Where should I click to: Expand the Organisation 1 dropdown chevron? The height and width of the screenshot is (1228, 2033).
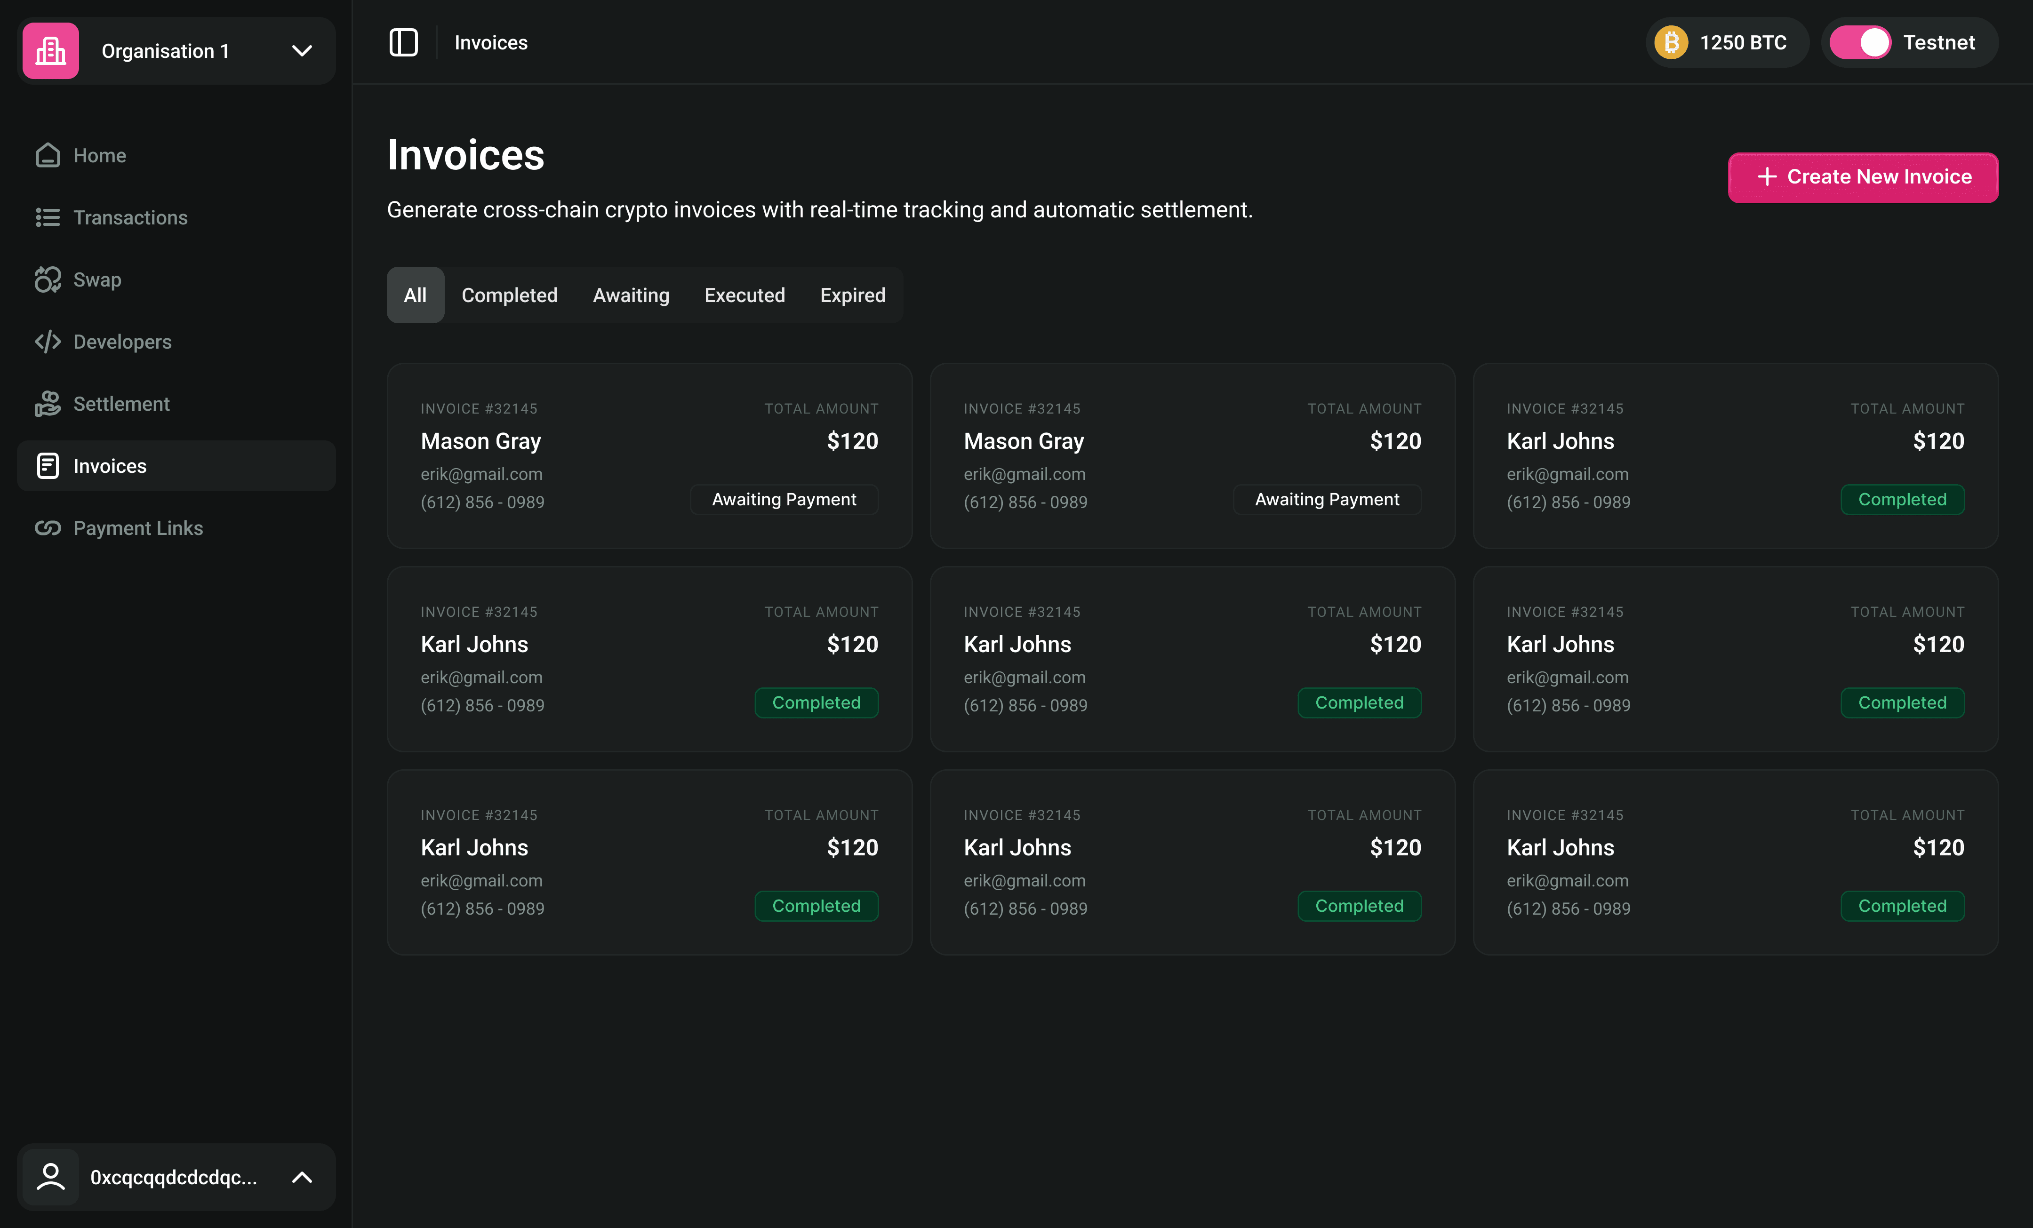click(302, 51)
